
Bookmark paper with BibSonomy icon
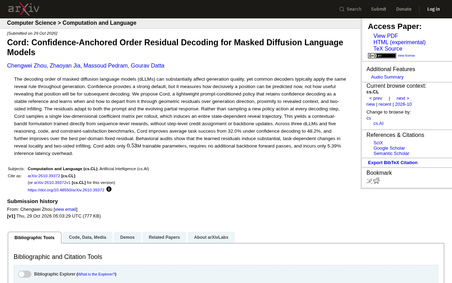pyautogui.click(x=369, y=181)
